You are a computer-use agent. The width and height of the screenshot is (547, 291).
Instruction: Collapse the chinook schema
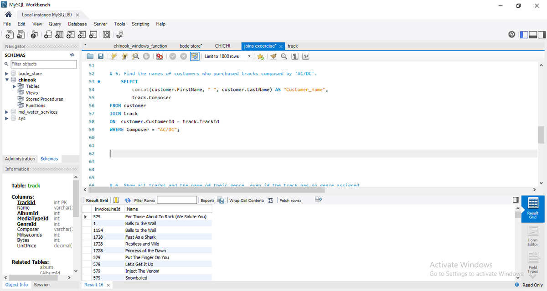point(6,80)
